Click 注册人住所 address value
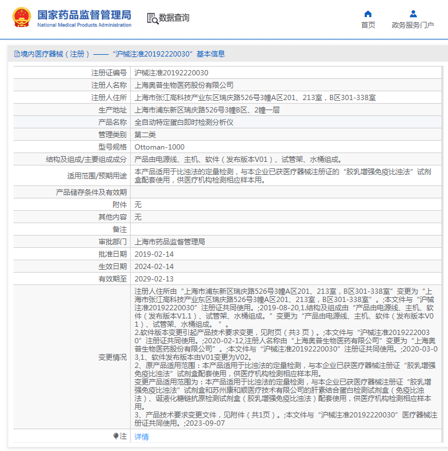The height and width of the screenshot is (451, 448). pyautogui.click(x=255, y=98)
